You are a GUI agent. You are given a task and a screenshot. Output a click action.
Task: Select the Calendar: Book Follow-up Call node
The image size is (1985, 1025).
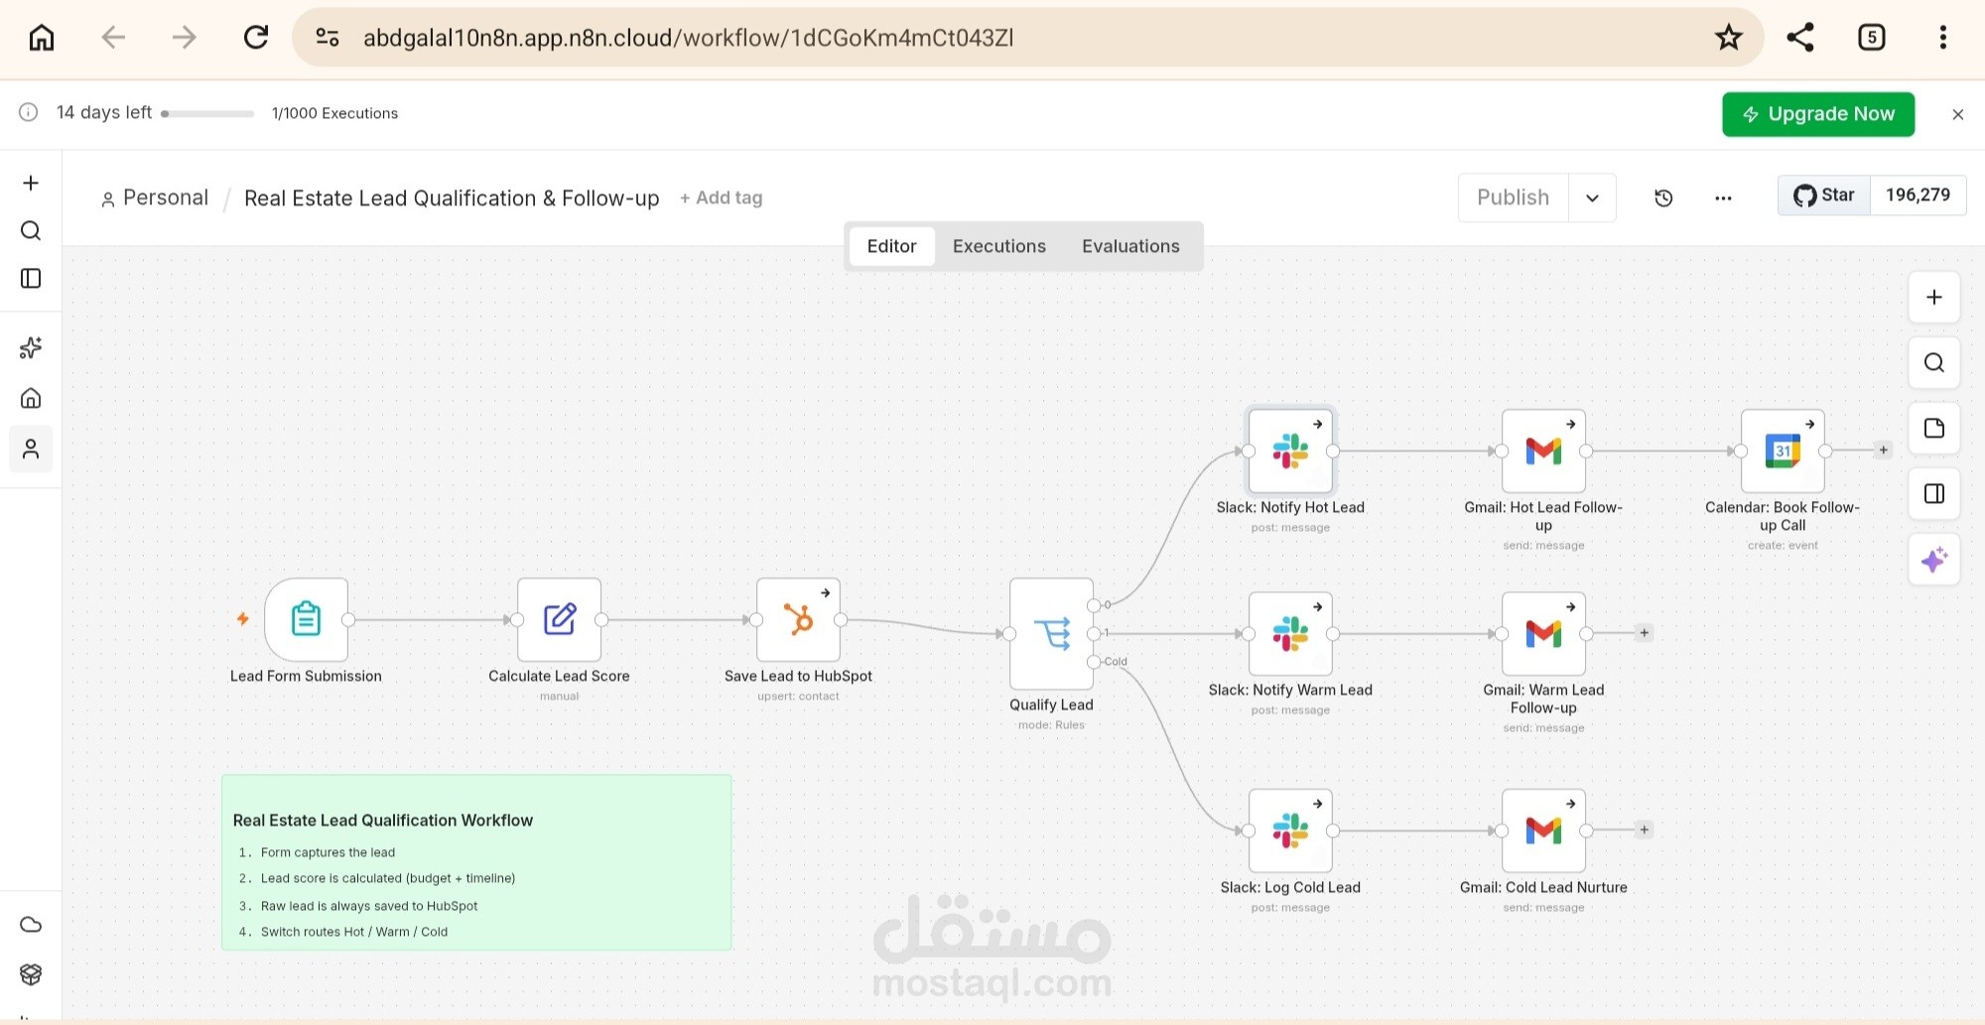1783,450
